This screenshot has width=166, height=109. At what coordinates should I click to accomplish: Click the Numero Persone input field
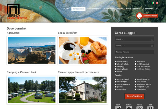click(134, 52)
